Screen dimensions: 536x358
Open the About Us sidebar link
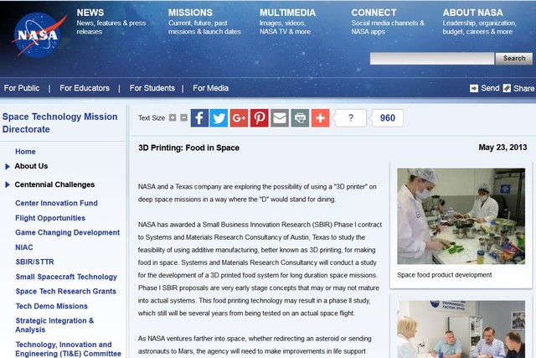coord(31,166)
